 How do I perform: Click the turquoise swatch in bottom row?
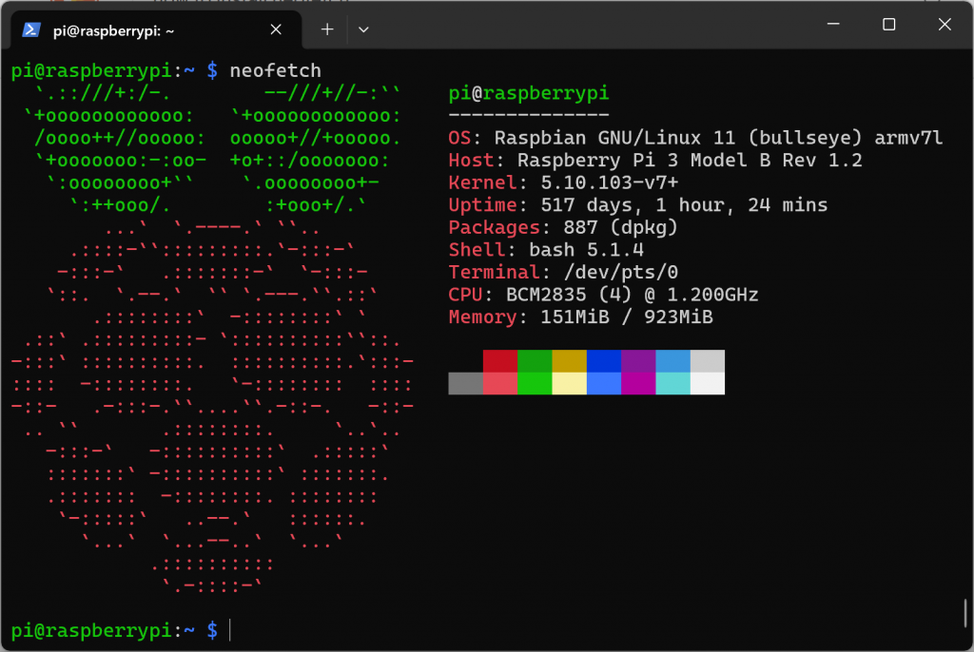pyautogui.click(x=672, y=383)
